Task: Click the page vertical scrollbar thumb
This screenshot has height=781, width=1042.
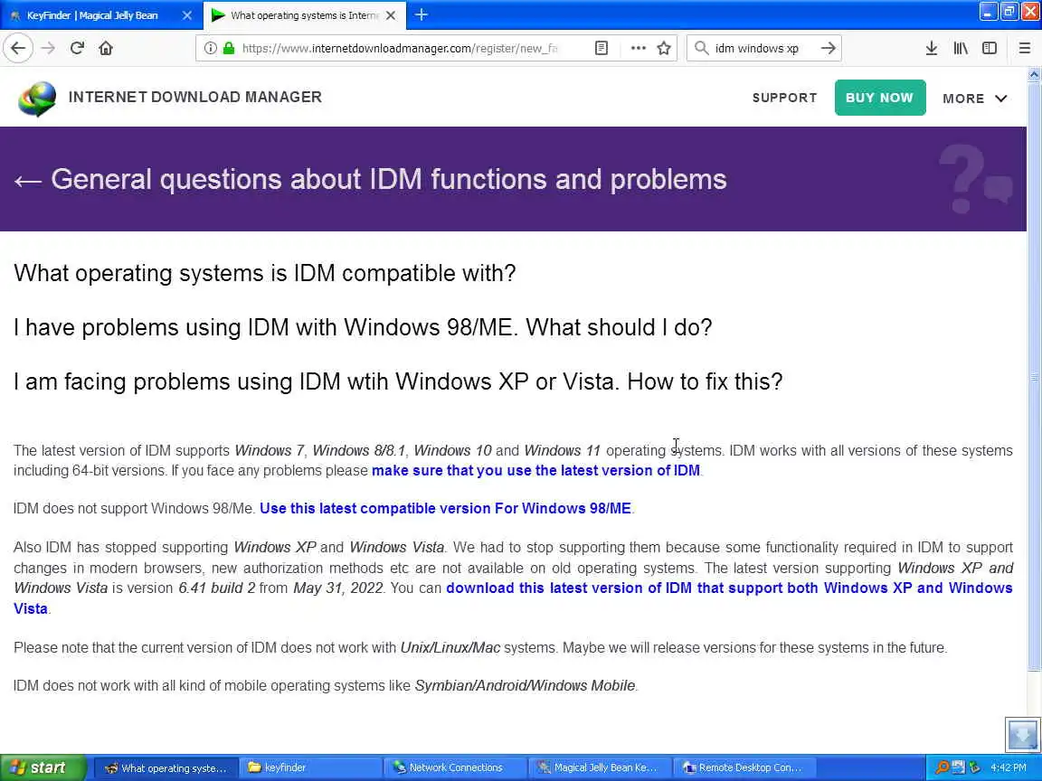Action: tap(1034, 376)
